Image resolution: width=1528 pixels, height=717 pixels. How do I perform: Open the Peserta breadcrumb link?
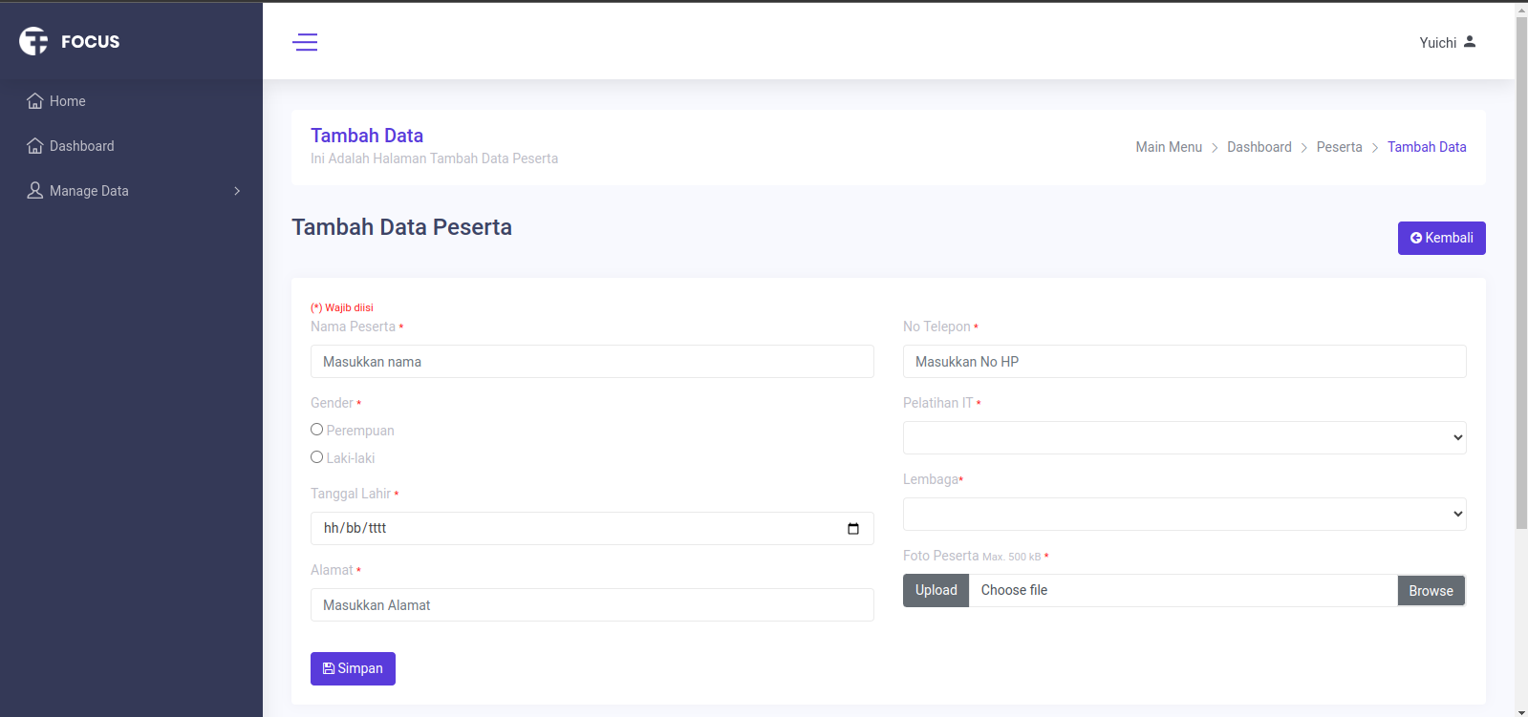pos(1339,147)
